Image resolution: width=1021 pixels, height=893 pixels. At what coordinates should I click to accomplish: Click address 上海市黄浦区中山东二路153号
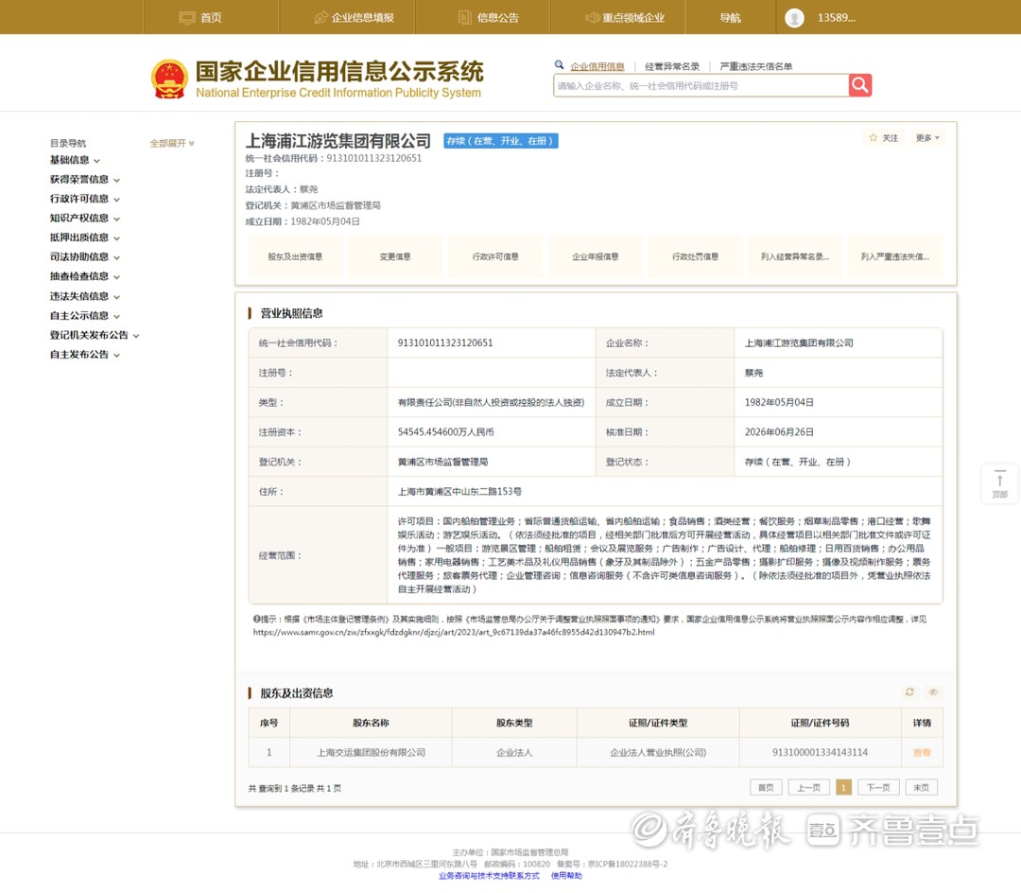459,491
